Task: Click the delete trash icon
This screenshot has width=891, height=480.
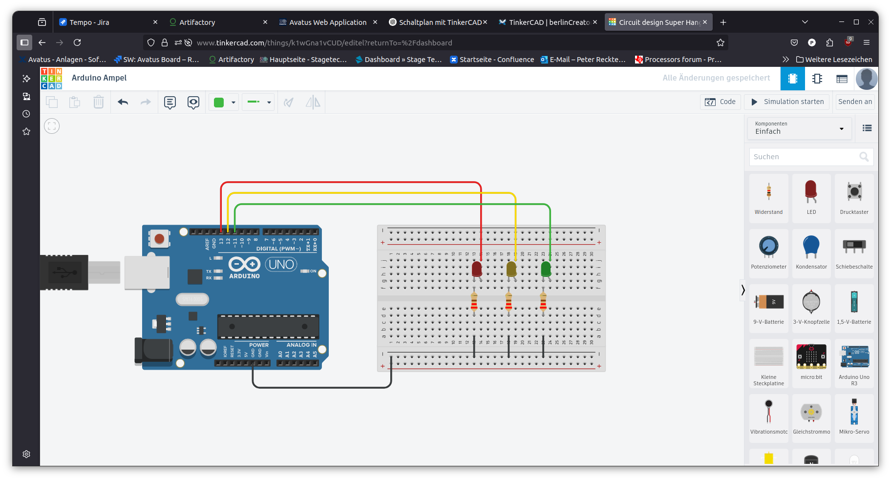Action: pyautogui.click(x=99, y=102)
